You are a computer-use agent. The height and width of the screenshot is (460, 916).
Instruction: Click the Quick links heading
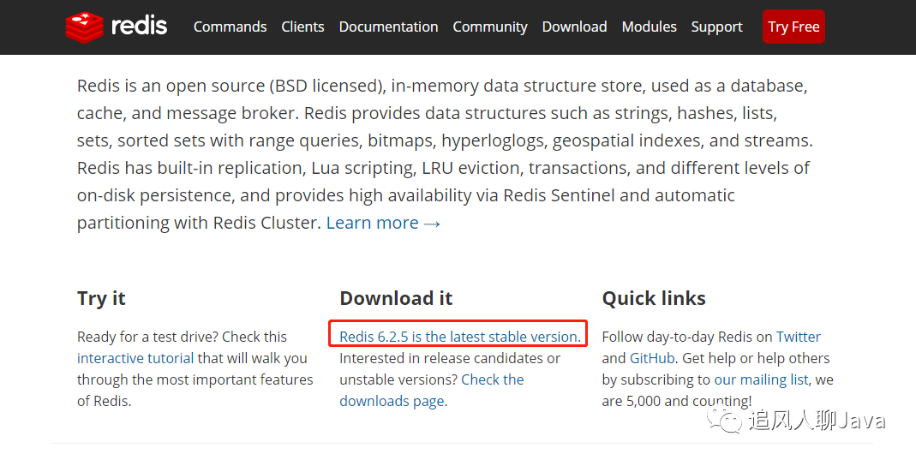[x=654, y=298]
